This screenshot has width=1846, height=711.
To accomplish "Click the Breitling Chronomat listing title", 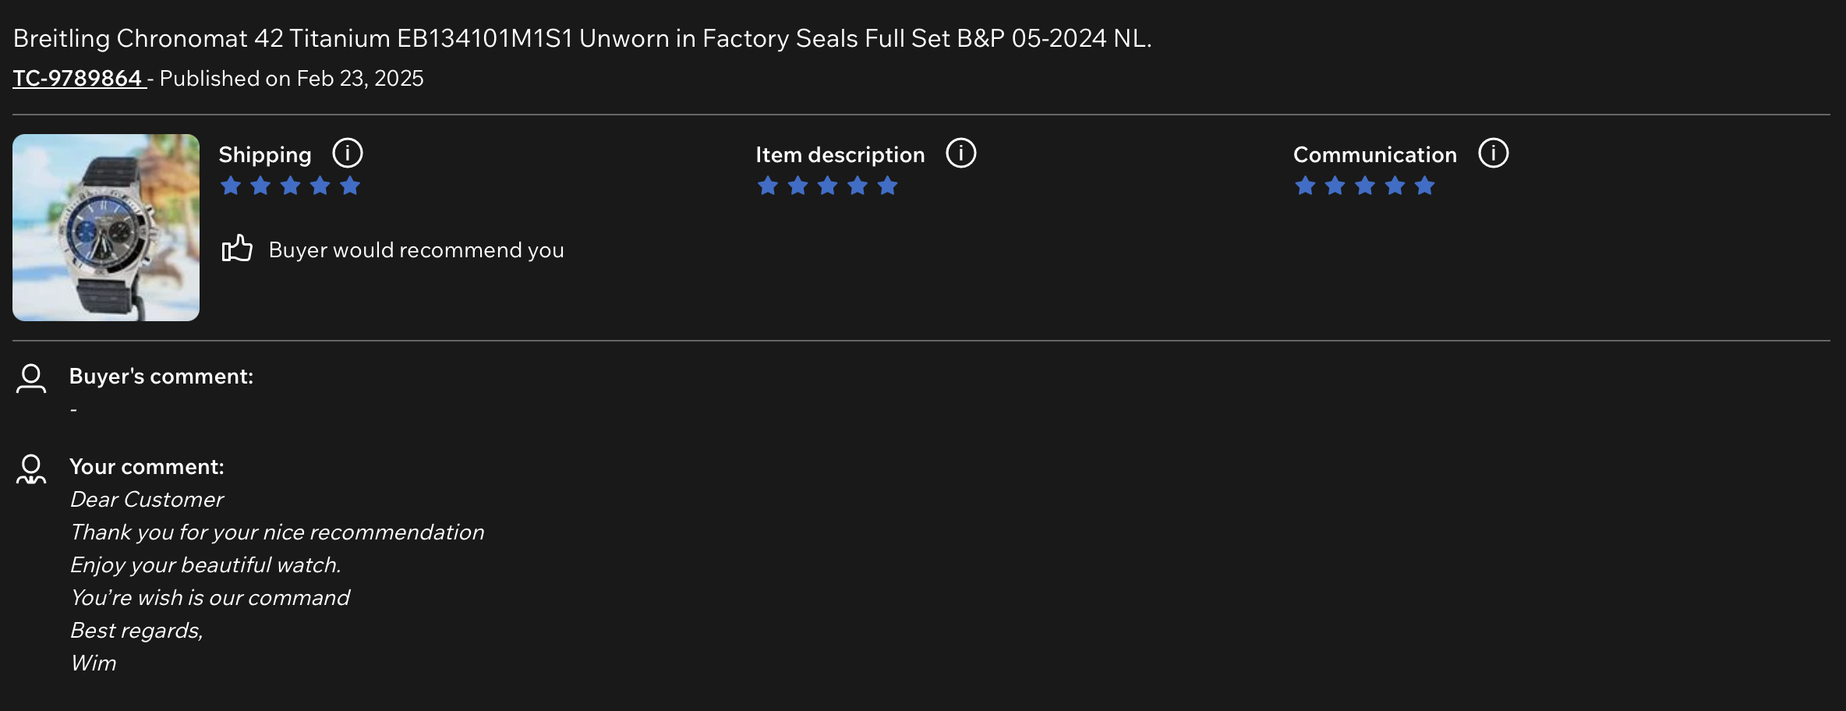I will (582, 38).
